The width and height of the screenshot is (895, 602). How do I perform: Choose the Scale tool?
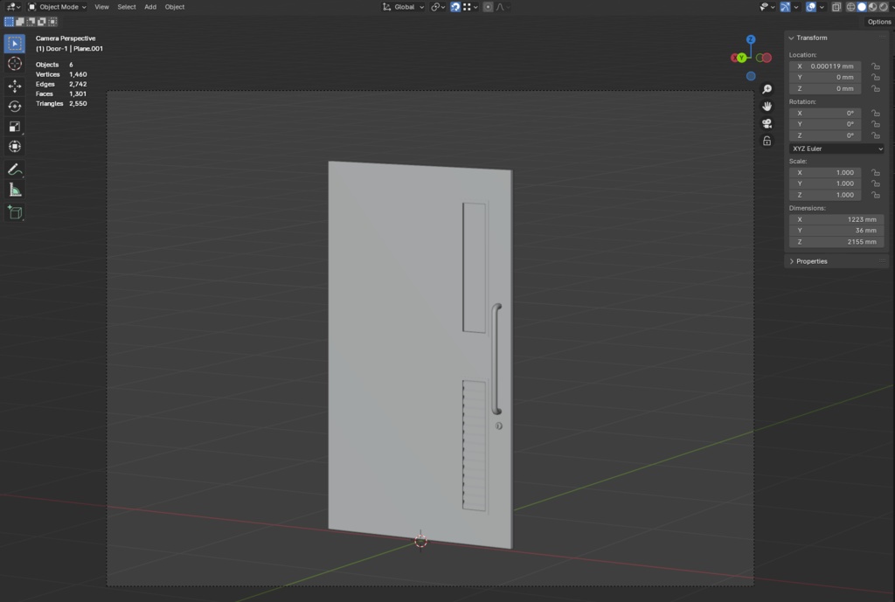[x=15, y=127]
